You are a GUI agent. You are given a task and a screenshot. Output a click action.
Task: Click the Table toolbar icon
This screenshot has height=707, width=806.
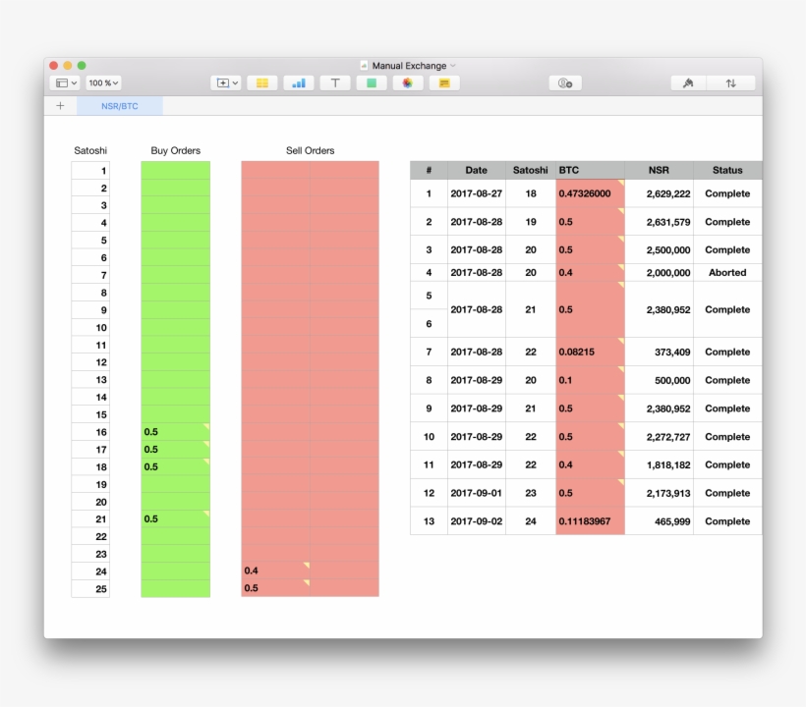click(x=261, y=83)
